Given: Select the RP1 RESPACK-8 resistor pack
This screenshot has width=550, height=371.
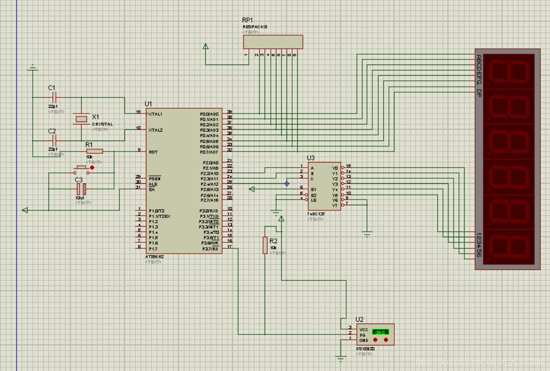Looking at the screenshot, I should point(273,42).
